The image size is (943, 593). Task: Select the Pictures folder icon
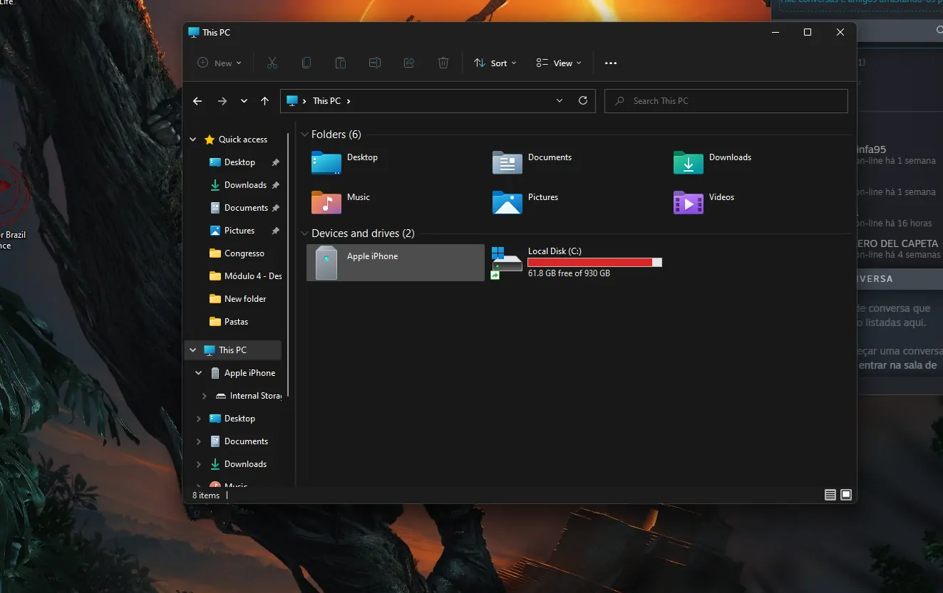(x=507, y=202)
